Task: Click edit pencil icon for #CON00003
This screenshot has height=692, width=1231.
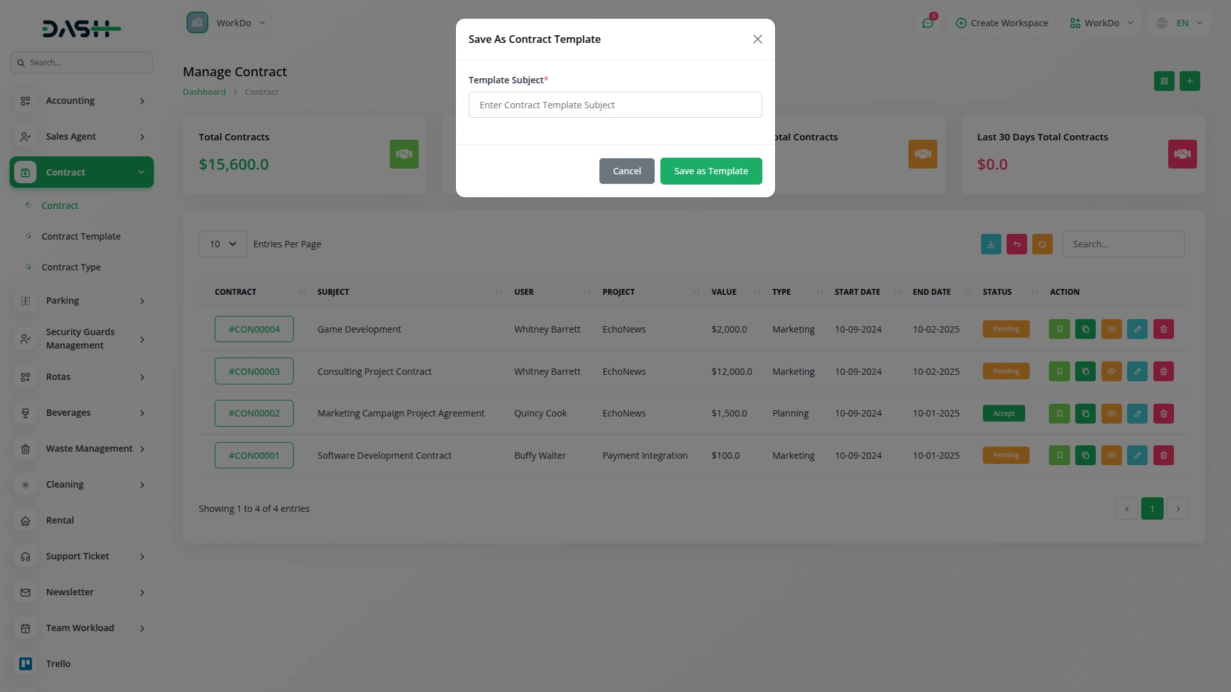Action: 1137,372
